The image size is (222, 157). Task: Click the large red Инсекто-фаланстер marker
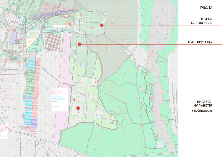click(x=78, y=108)
